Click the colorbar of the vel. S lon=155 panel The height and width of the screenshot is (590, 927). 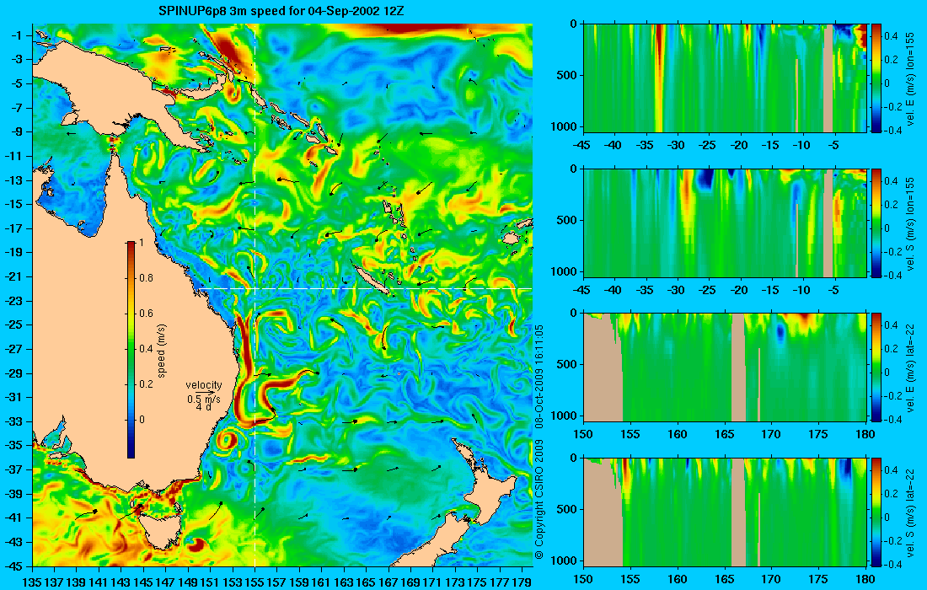pos(876,223)
